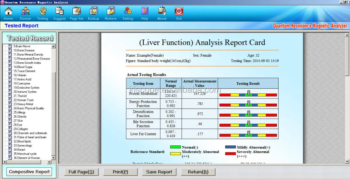Image resolution: width=350 pixels, height=180 pixels.
Task: Open the Dossier toolbar icon
Action: tap(25, 13)
